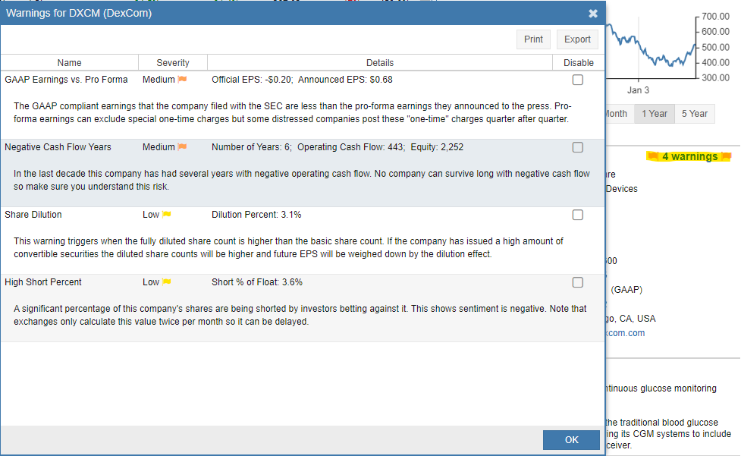This screenshot has height=456, width=741.
Task: Click 'Short % of Float: 3.6%' text
Action: pyautogui.click(x=257, y=282)
